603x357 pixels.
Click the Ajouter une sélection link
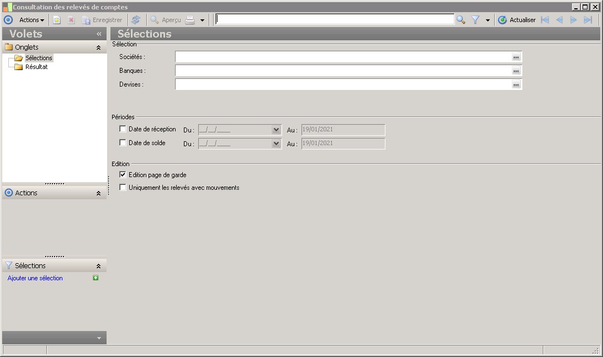(x=35, y=278)
